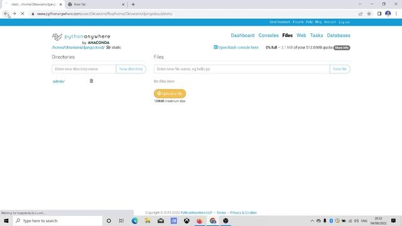Open PythonAnywhere LLP footer link

197,213
